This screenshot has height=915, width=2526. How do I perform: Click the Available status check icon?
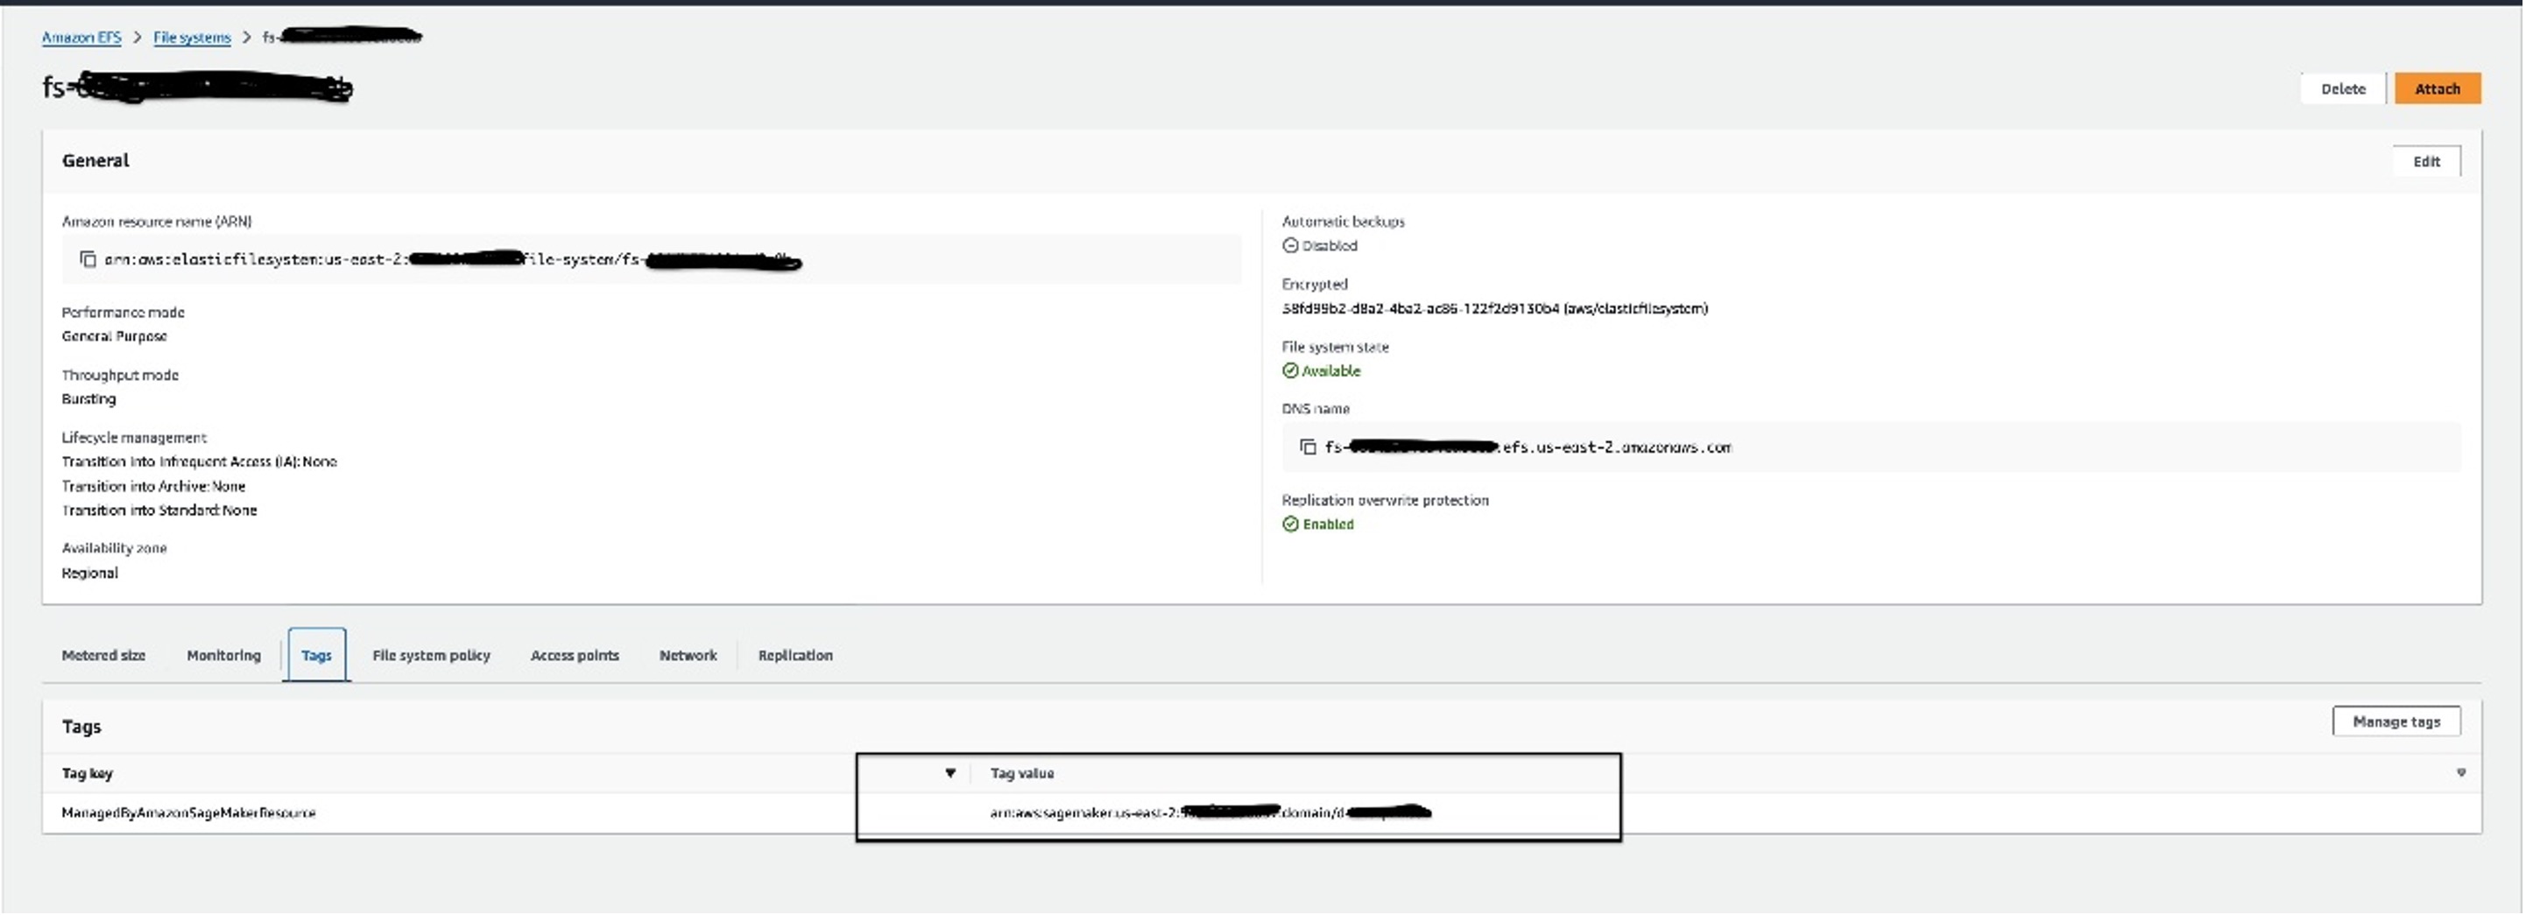point(1289,370)
